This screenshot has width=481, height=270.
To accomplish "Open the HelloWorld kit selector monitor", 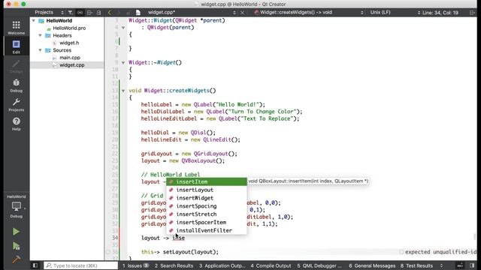I will 17,207.
